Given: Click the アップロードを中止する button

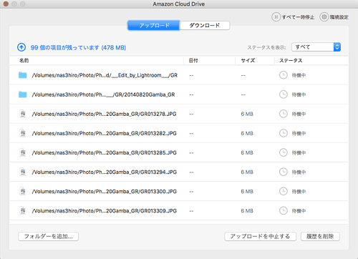Looking at the screenshot, I should click(260, 236).
